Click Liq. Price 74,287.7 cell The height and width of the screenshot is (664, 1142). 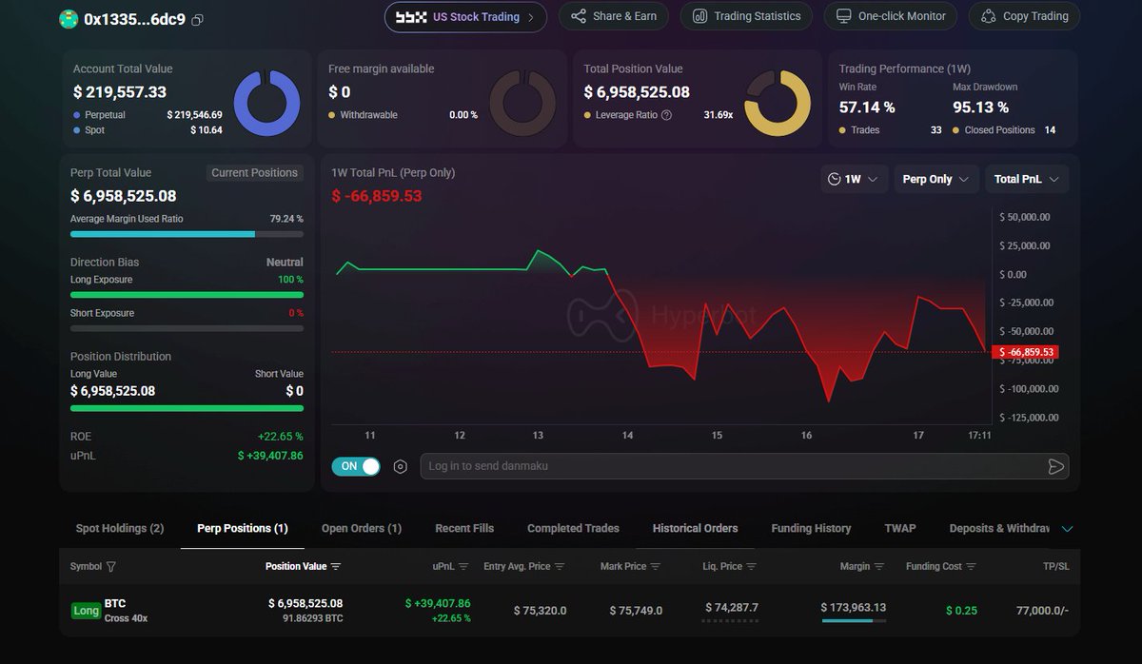[x=731, y=607]
